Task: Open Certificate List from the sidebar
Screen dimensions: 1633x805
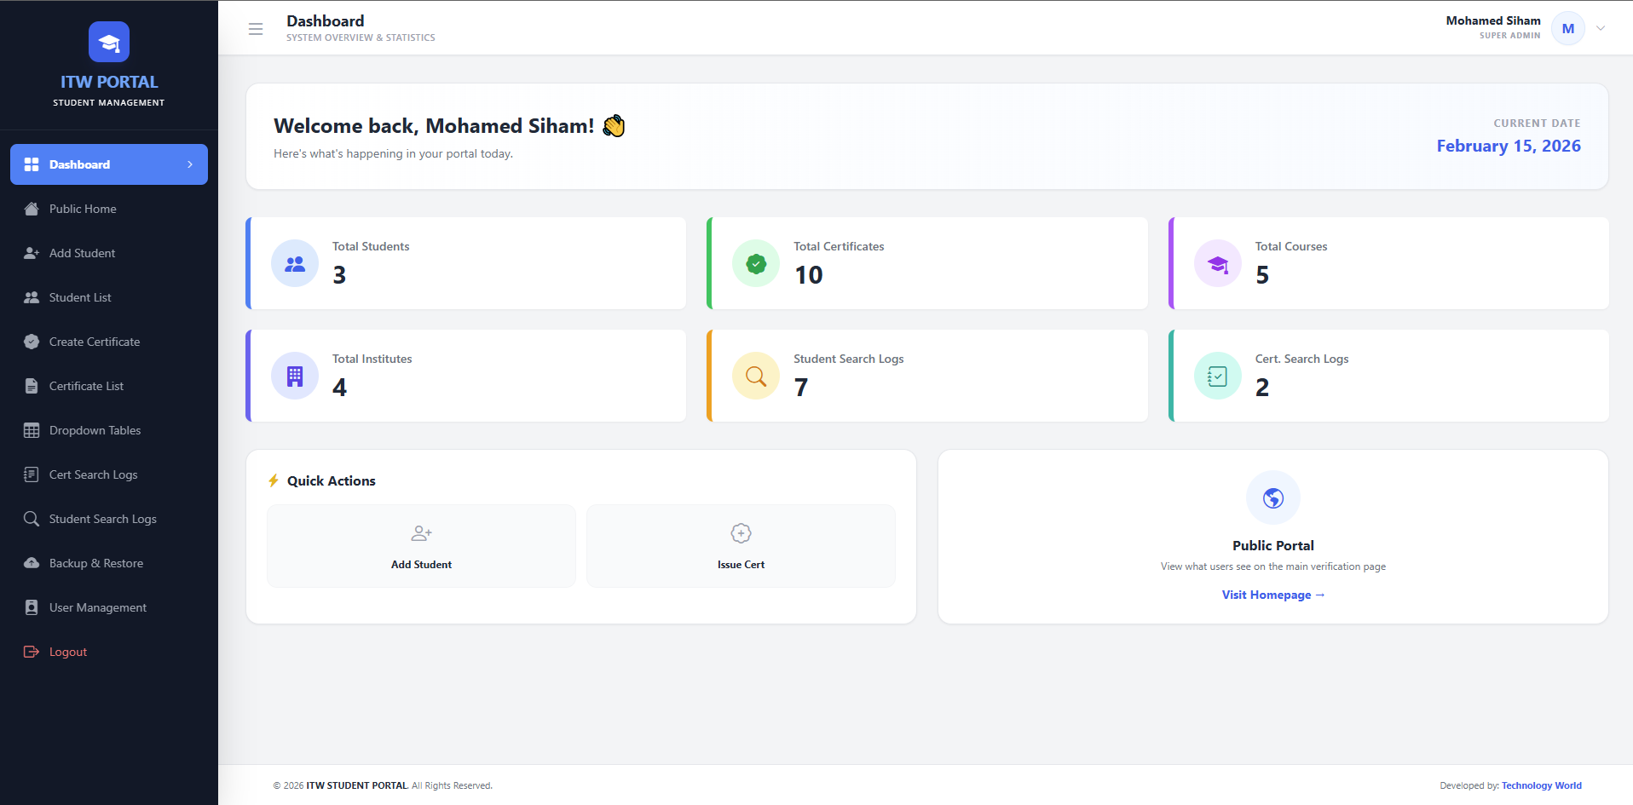Action: [85, 385]
